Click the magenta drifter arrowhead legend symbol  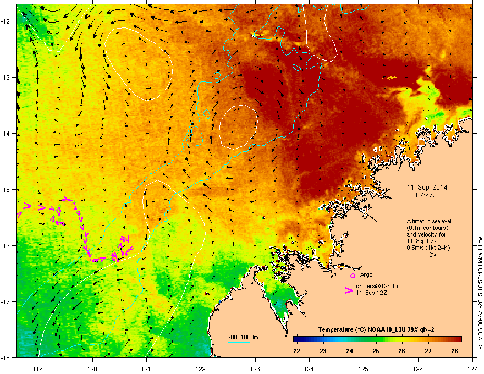tap(349, 290)
